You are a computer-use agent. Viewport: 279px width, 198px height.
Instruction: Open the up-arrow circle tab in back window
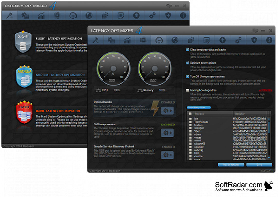pyautogui.click(x=136, y=15)
